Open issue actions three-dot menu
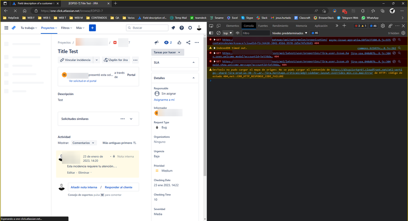Screen dimensions: 408x221 (197, 42)
